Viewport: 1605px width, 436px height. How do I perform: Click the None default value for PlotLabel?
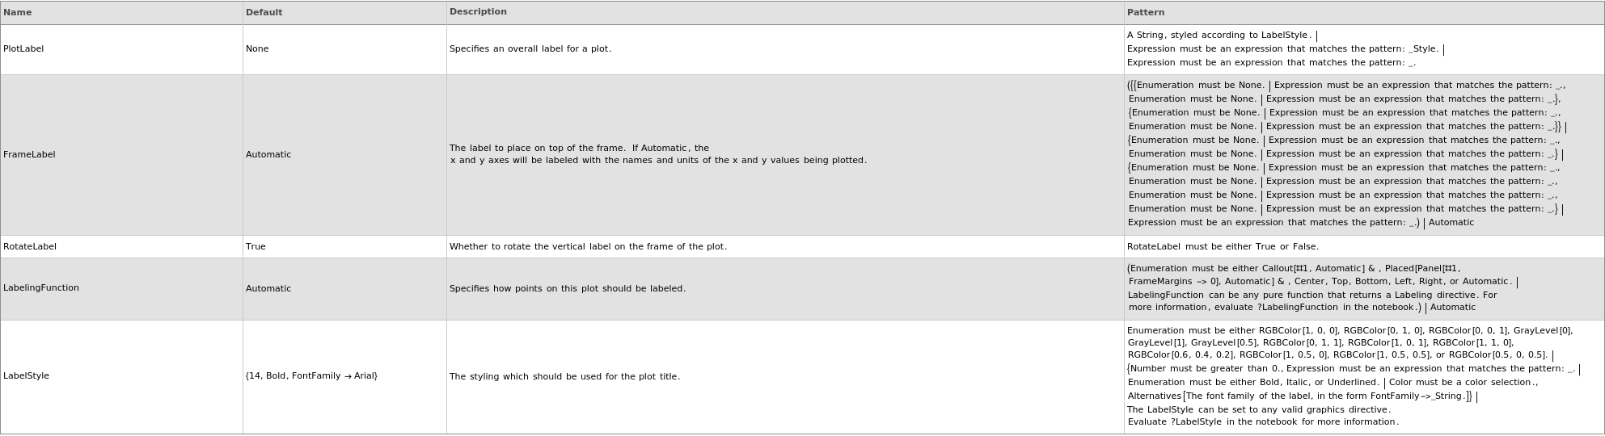coord(257,49)
